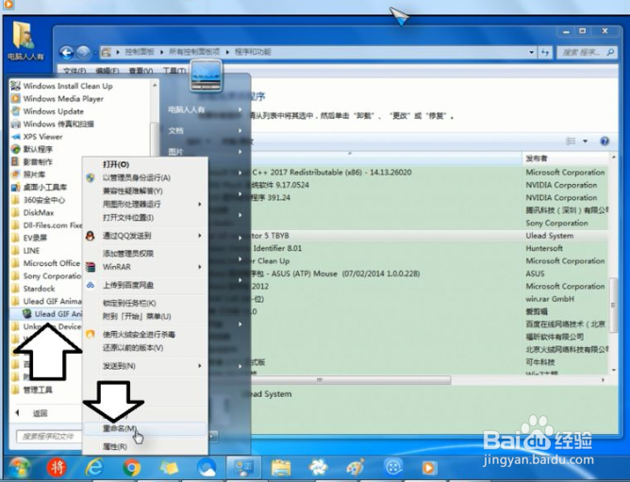Select Huntersoft publisher row

pos(544,248)
